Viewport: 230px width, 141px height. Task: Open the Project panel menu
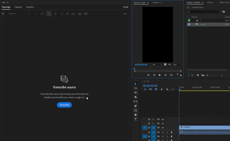(203, 3)
